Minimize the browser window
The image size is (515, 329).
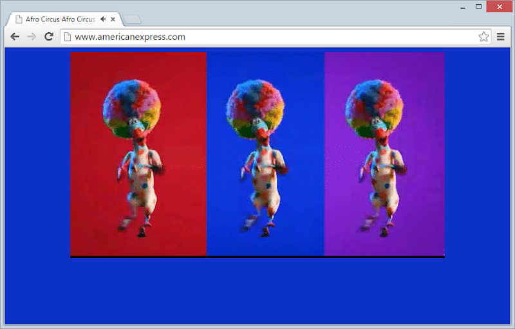pos(463,7)
